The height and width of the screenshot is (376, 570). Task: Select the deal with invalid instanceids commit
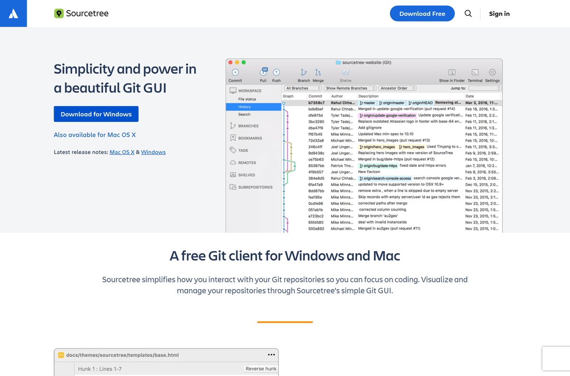coord(392,222)
